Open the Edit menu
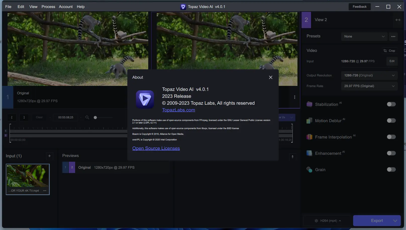The image size is (406, 230). click(21, 7)
